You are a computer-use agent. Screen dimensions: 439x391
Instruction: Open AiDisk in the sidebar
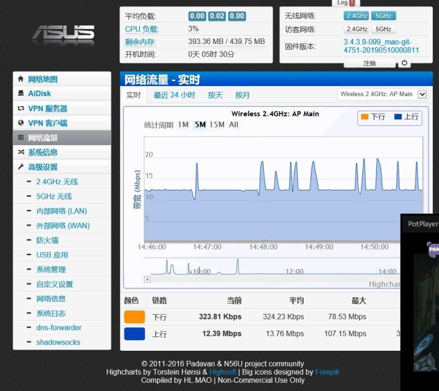coord(62,93)
